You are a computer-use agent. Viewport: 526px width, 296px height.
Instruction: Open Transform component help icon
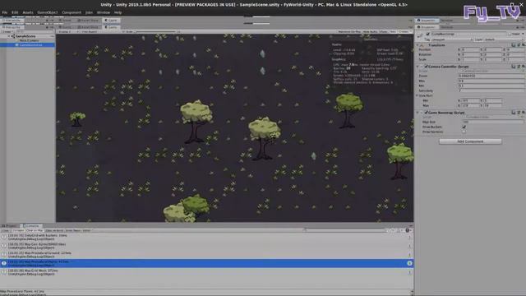pyautogui.click(x=513, y=45)
